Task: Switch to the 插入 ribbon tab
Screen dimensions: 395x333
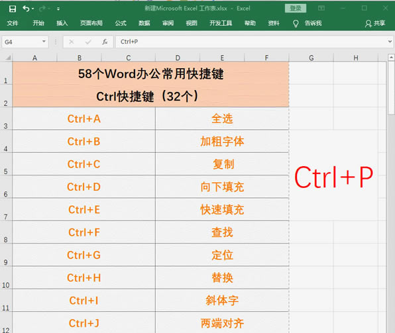Action: (x=62, y=23)
